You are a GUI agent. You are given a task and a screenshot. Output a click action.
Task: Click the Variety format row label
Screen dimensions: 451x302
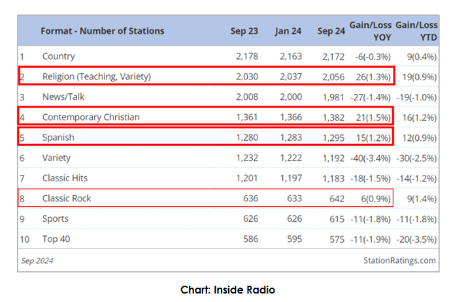(x=56, y=158)
